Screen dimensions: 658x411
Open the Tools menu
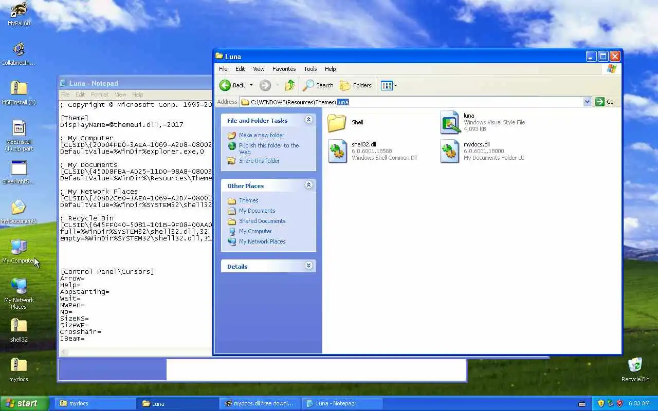tap(310, 69)
